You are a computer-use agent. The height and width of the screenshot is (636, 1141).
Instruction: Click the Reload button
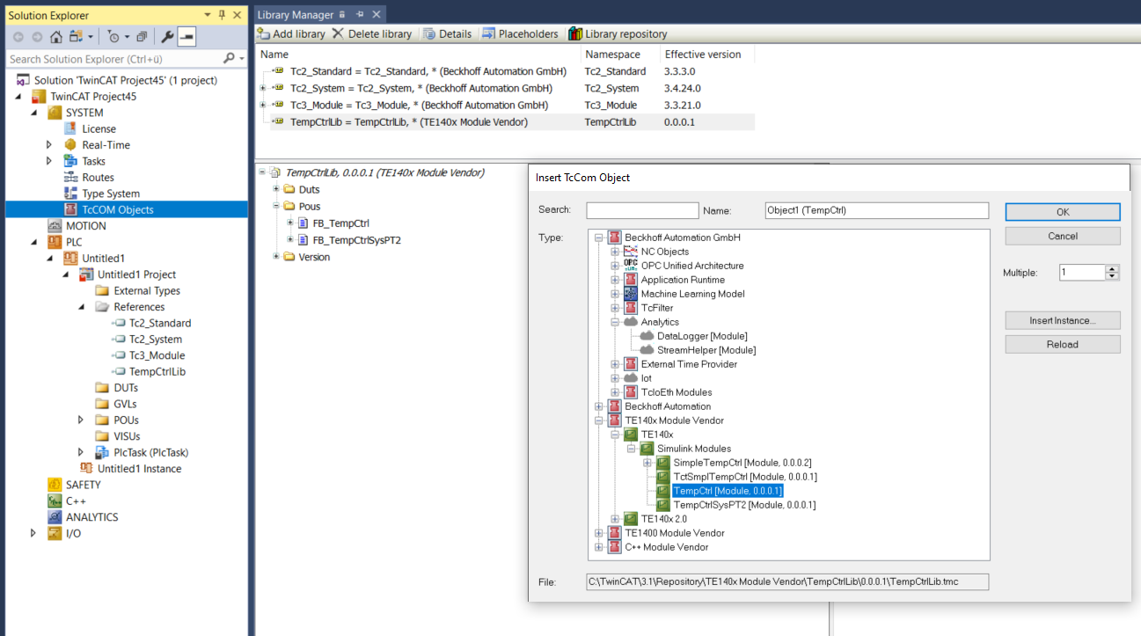click(x=1063, y=344)
